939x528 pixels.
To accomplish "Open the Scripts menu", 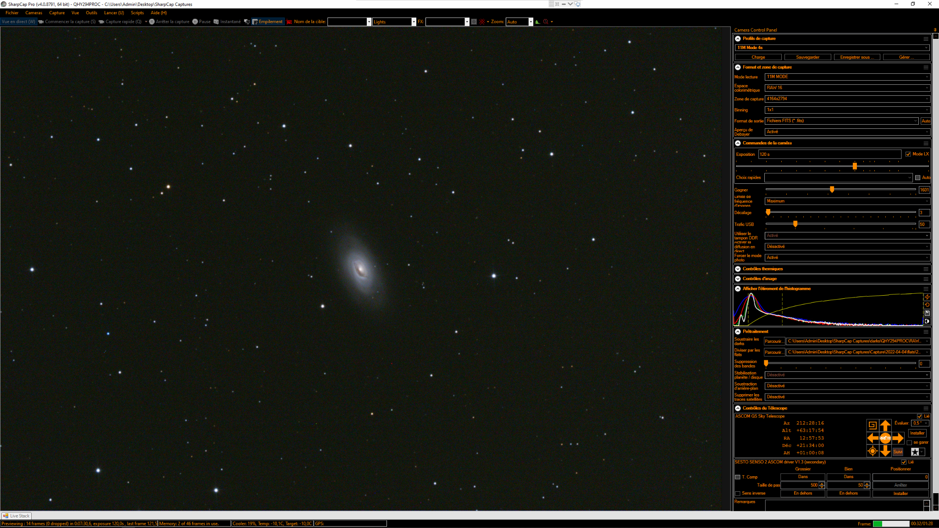I will tap(137, 13).
